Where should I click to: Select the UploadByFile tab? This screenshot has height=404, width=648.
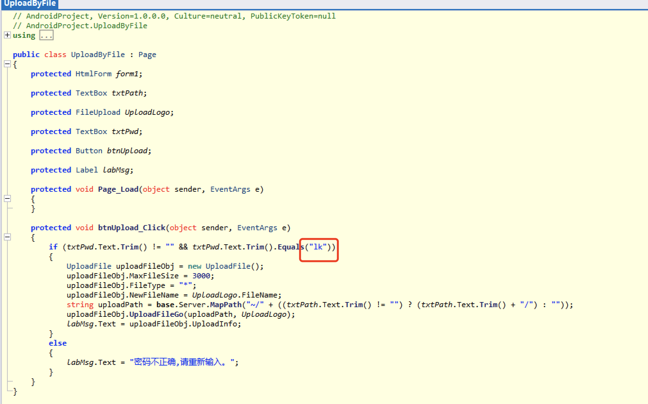(30, 4)
